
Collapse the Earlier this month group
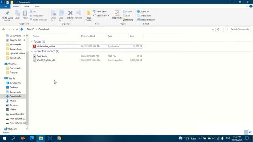[32, 51]
